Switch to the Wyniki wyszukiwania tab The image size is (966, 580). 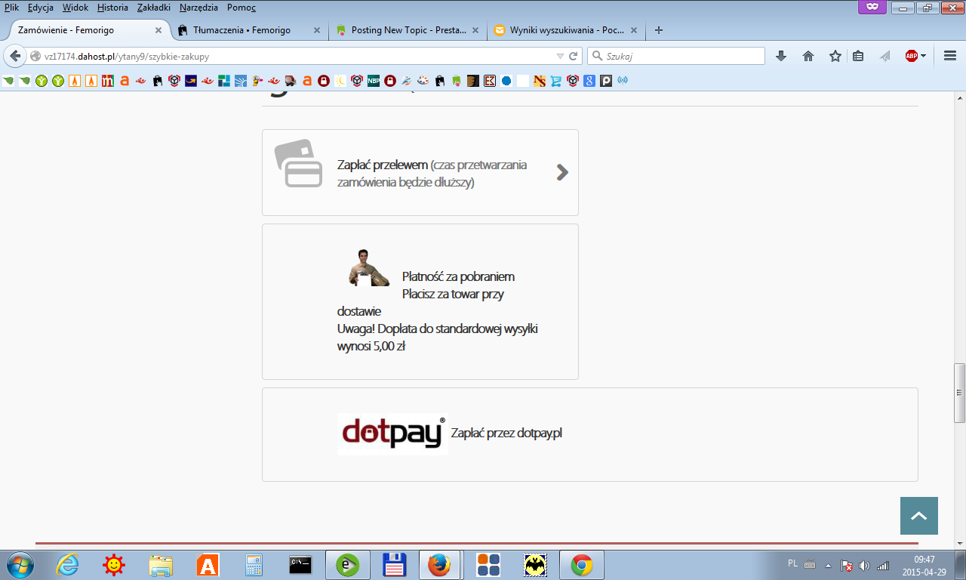pos(566,30)
